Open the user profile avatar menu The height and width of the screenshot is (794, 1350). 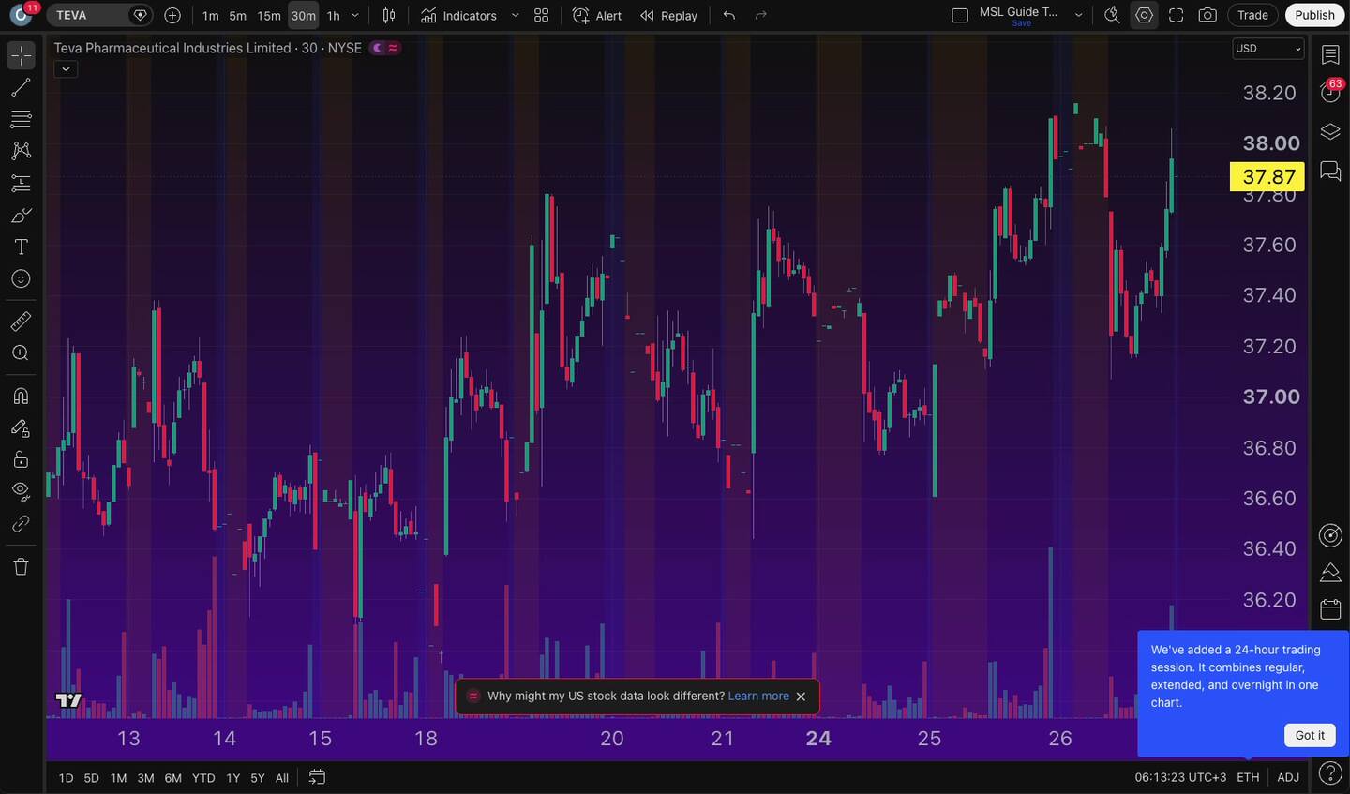pyautogui.click(x=21, y=15)
